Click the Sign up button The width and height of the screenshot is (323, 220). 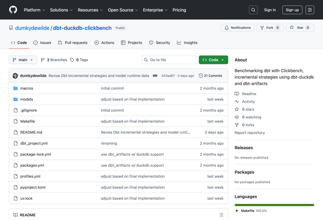point(292,10)
